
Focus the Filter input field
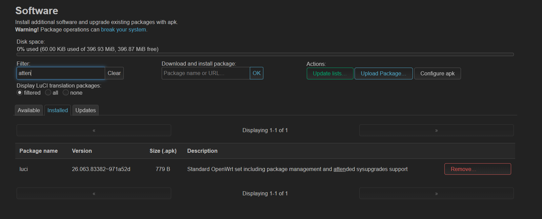click(61, 73)
